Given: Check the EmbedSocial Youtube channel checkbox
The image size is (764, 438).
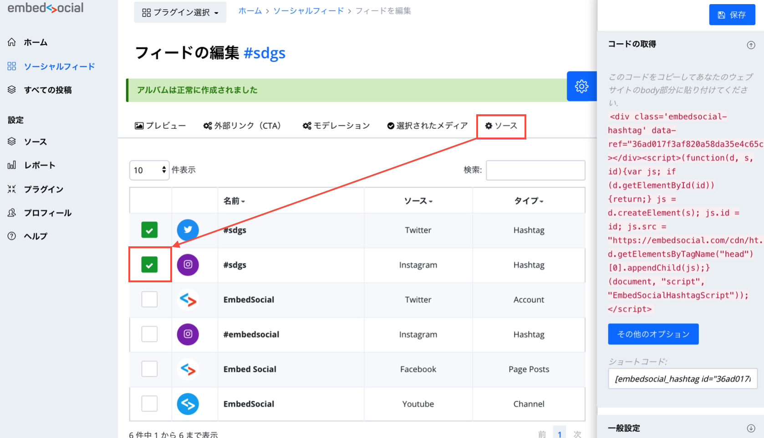Looking at the screenshot, I should coord(149,403).
